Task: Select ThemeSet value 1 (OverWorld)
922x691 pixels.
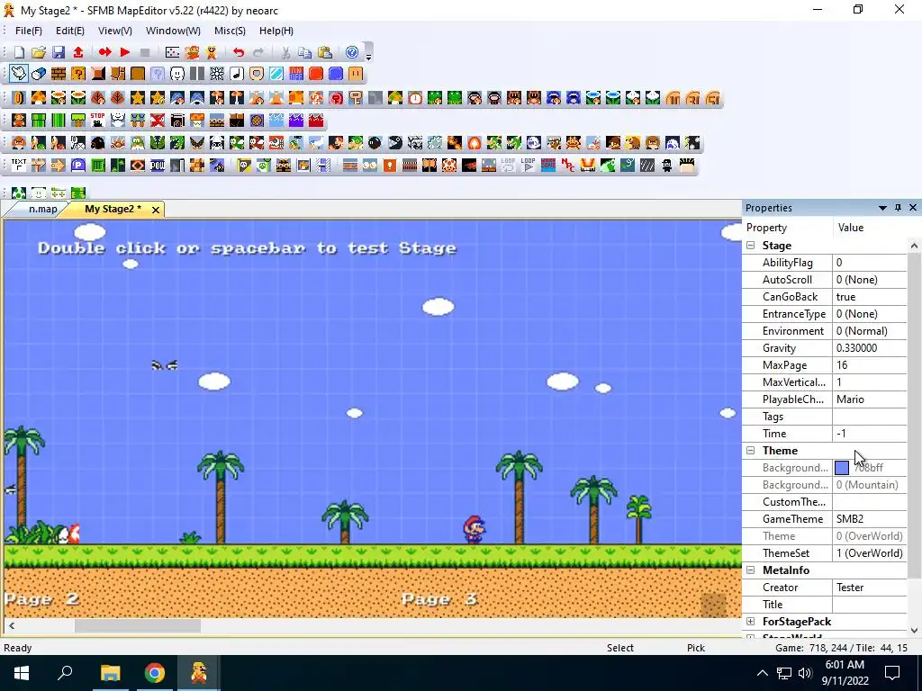Action: point(869,553)
